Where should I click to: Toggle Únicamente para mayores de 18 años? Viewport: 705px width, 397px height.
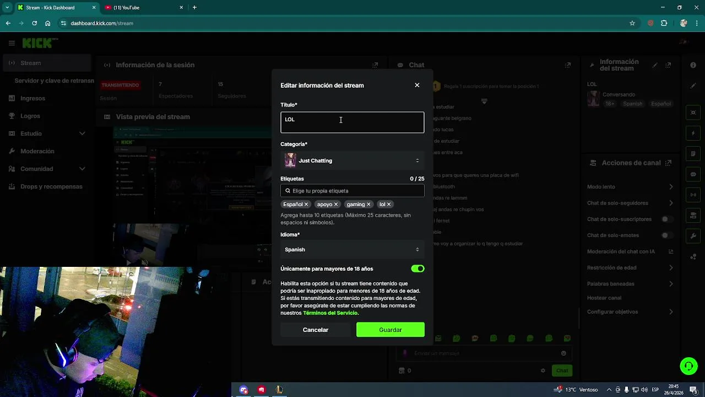pos(417,269)
